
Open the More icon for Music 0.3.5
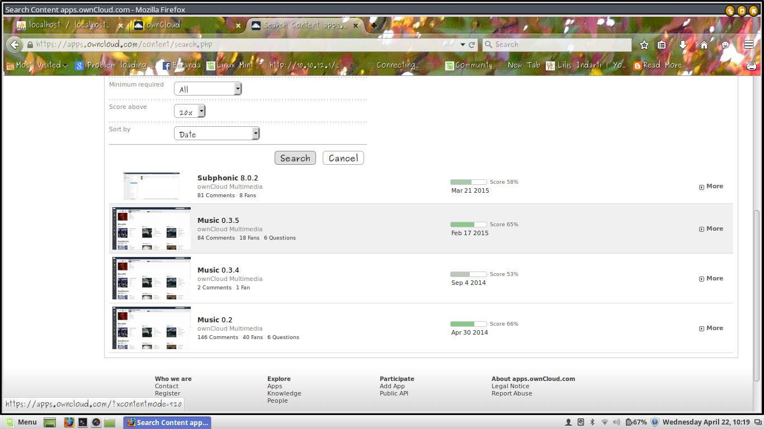[x=701, y=230]
